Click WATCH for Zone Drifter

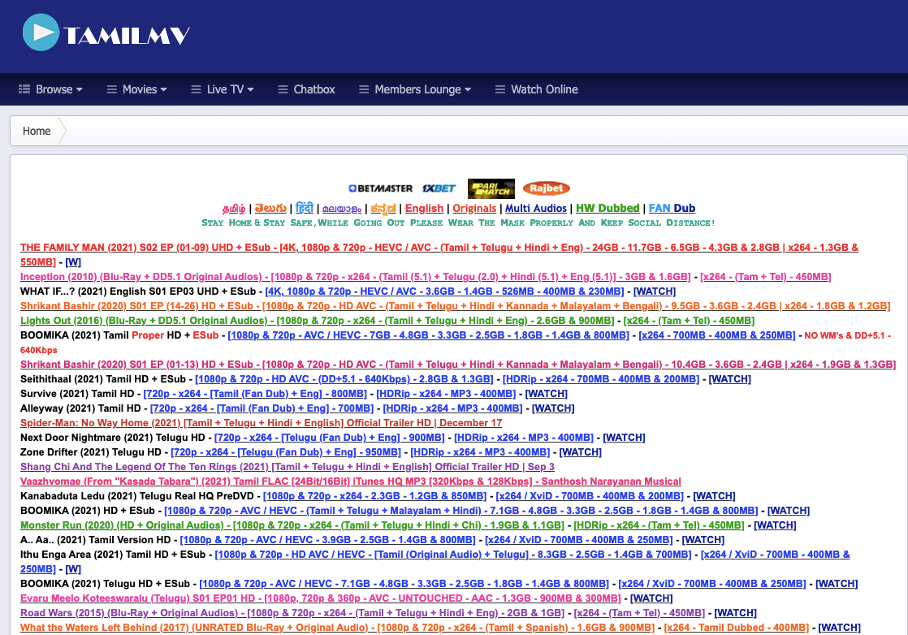pyautogui.click(x=580, y=452)
